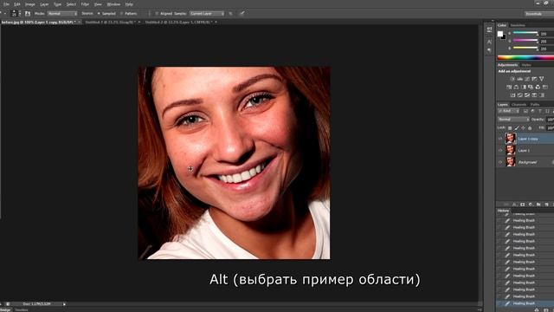Open the Clone Source panel toggle icon
This screenshot has height=312, width=554.
pos(28,14)
